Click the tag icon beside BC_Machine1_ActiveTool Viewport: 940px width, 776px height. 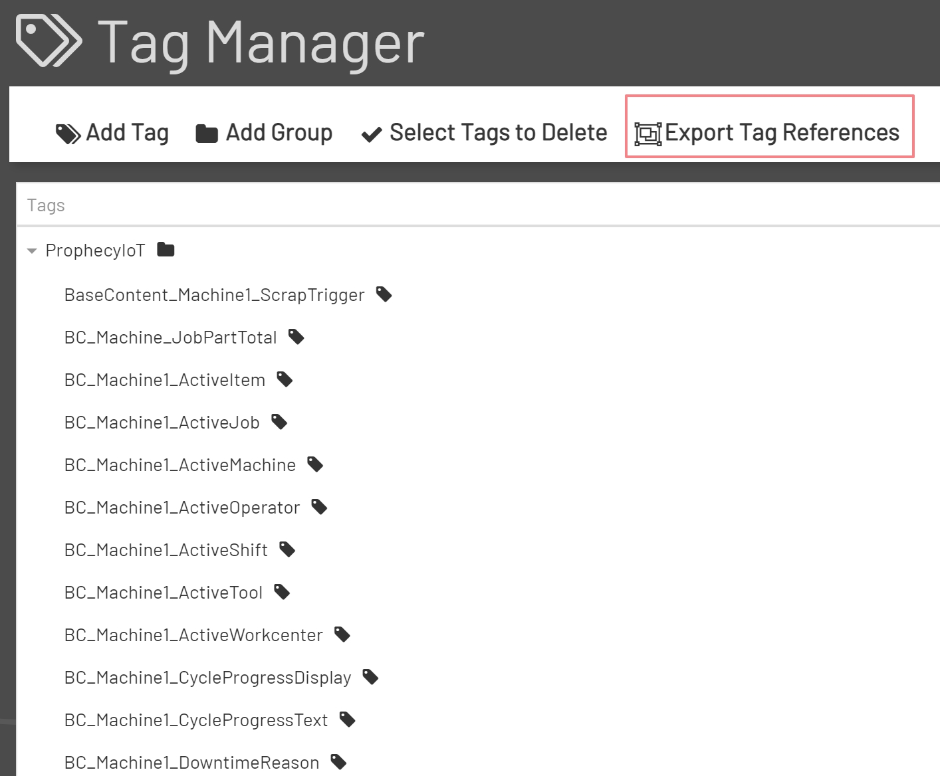point(282,592)
